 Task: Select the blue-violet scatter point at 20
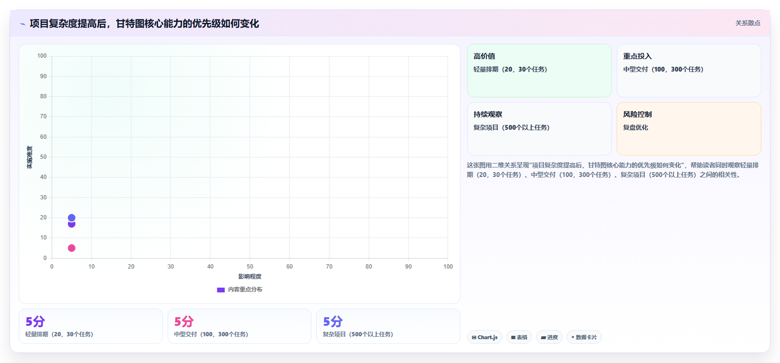coord(72,218)
